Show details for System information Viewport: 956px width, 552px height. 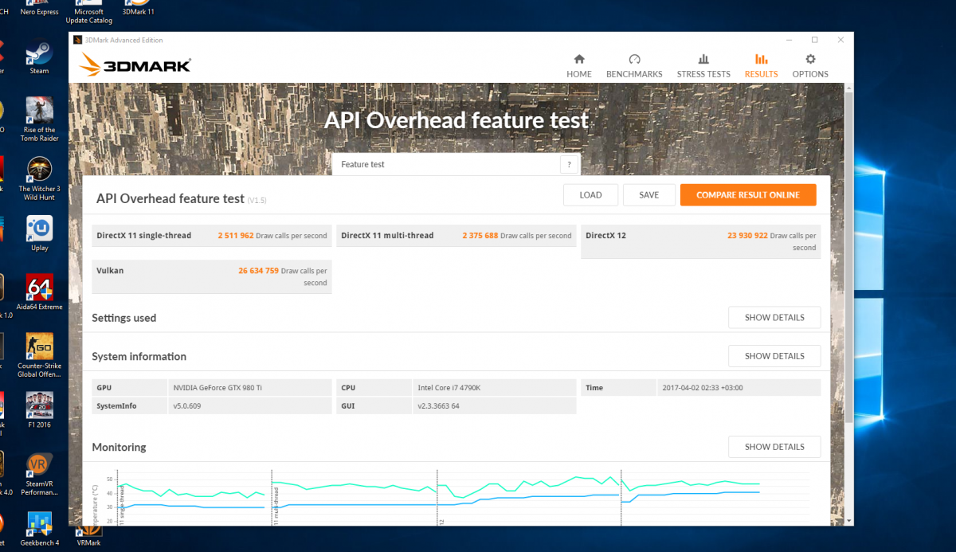tap(774, 356)
